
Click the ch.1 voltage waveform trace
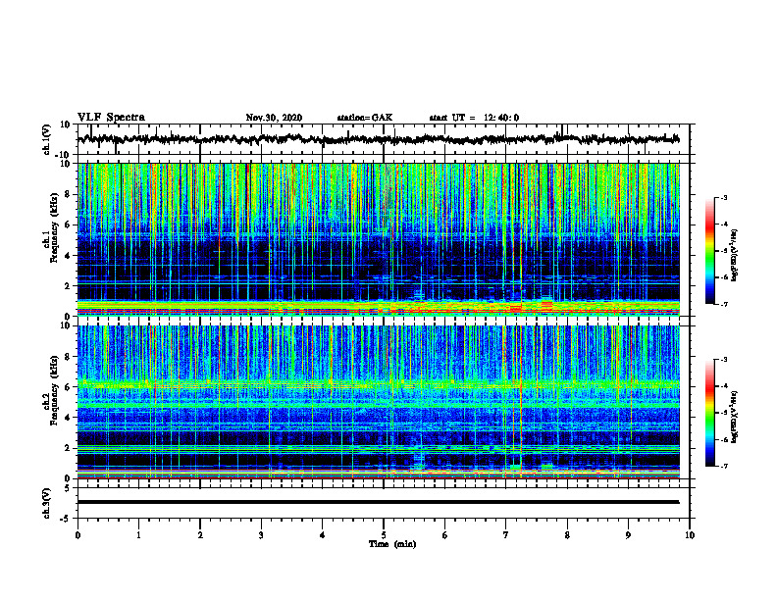(379, 139)
